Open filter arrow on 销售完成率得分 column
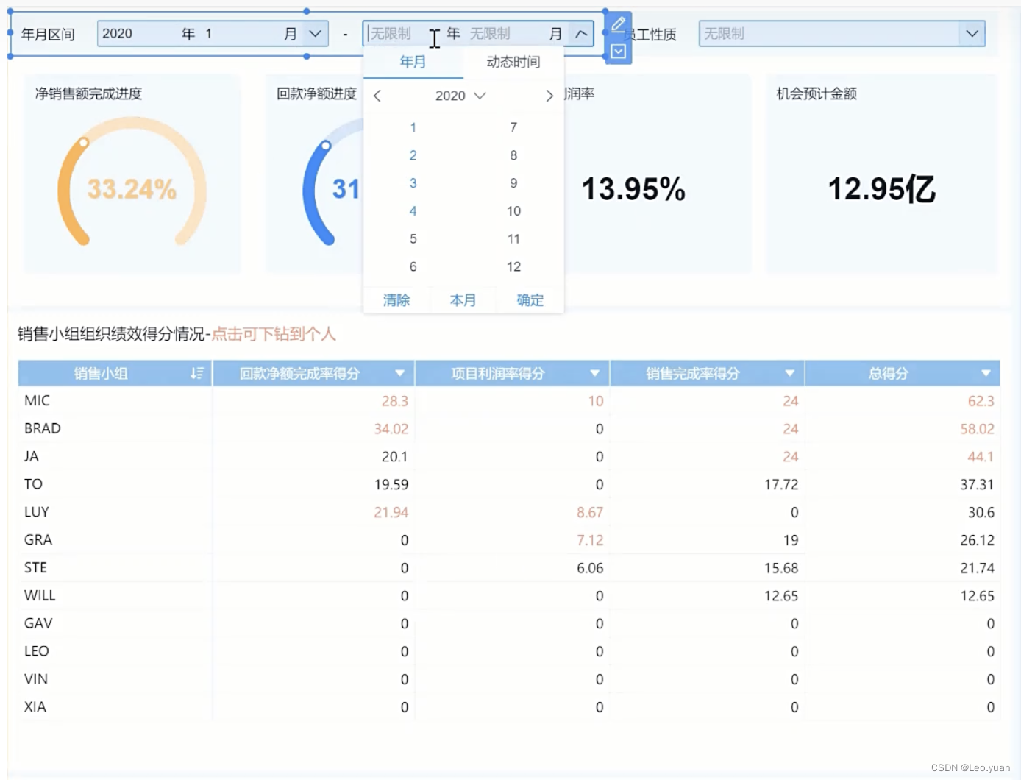The width and height of the screenshot is (1021, 780). [789, 373]
